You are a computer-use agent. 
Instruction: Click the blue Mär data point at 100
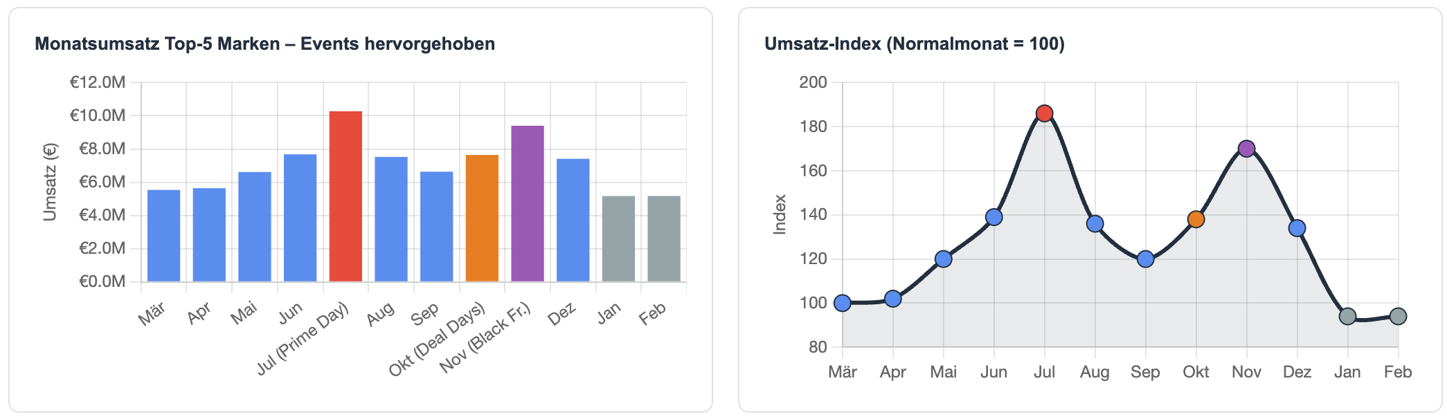point(843,303)
